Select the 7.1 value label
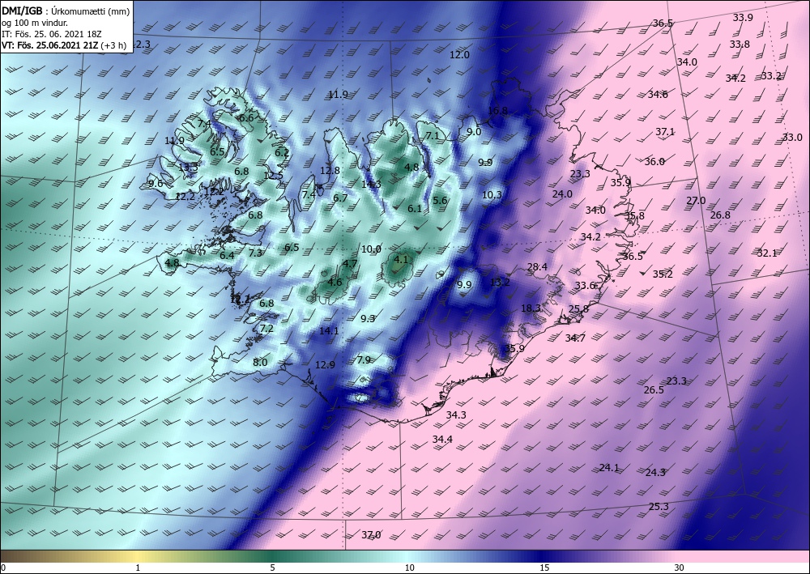 (432, 136)
